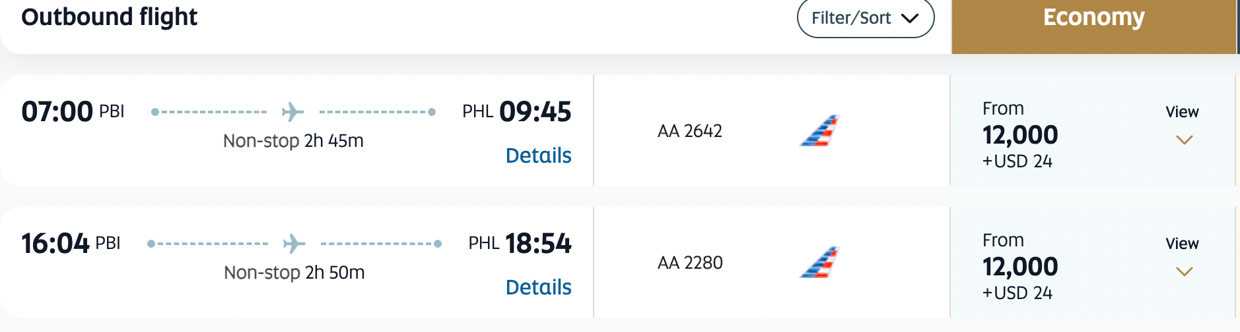Image resolution: width=1240 pixels, height=332 pixels.
Task: Select the 12,000 fare for AA 2642
Action: click(1020, 135)
